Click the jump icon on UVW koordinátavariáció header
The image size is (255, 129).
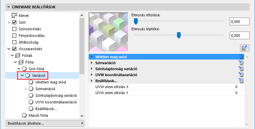pyautogui.click(x=241, y=75)
